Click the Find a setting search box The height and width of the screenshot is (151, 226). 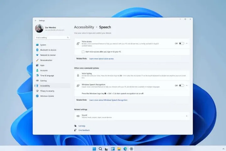(x=52, y=37)
